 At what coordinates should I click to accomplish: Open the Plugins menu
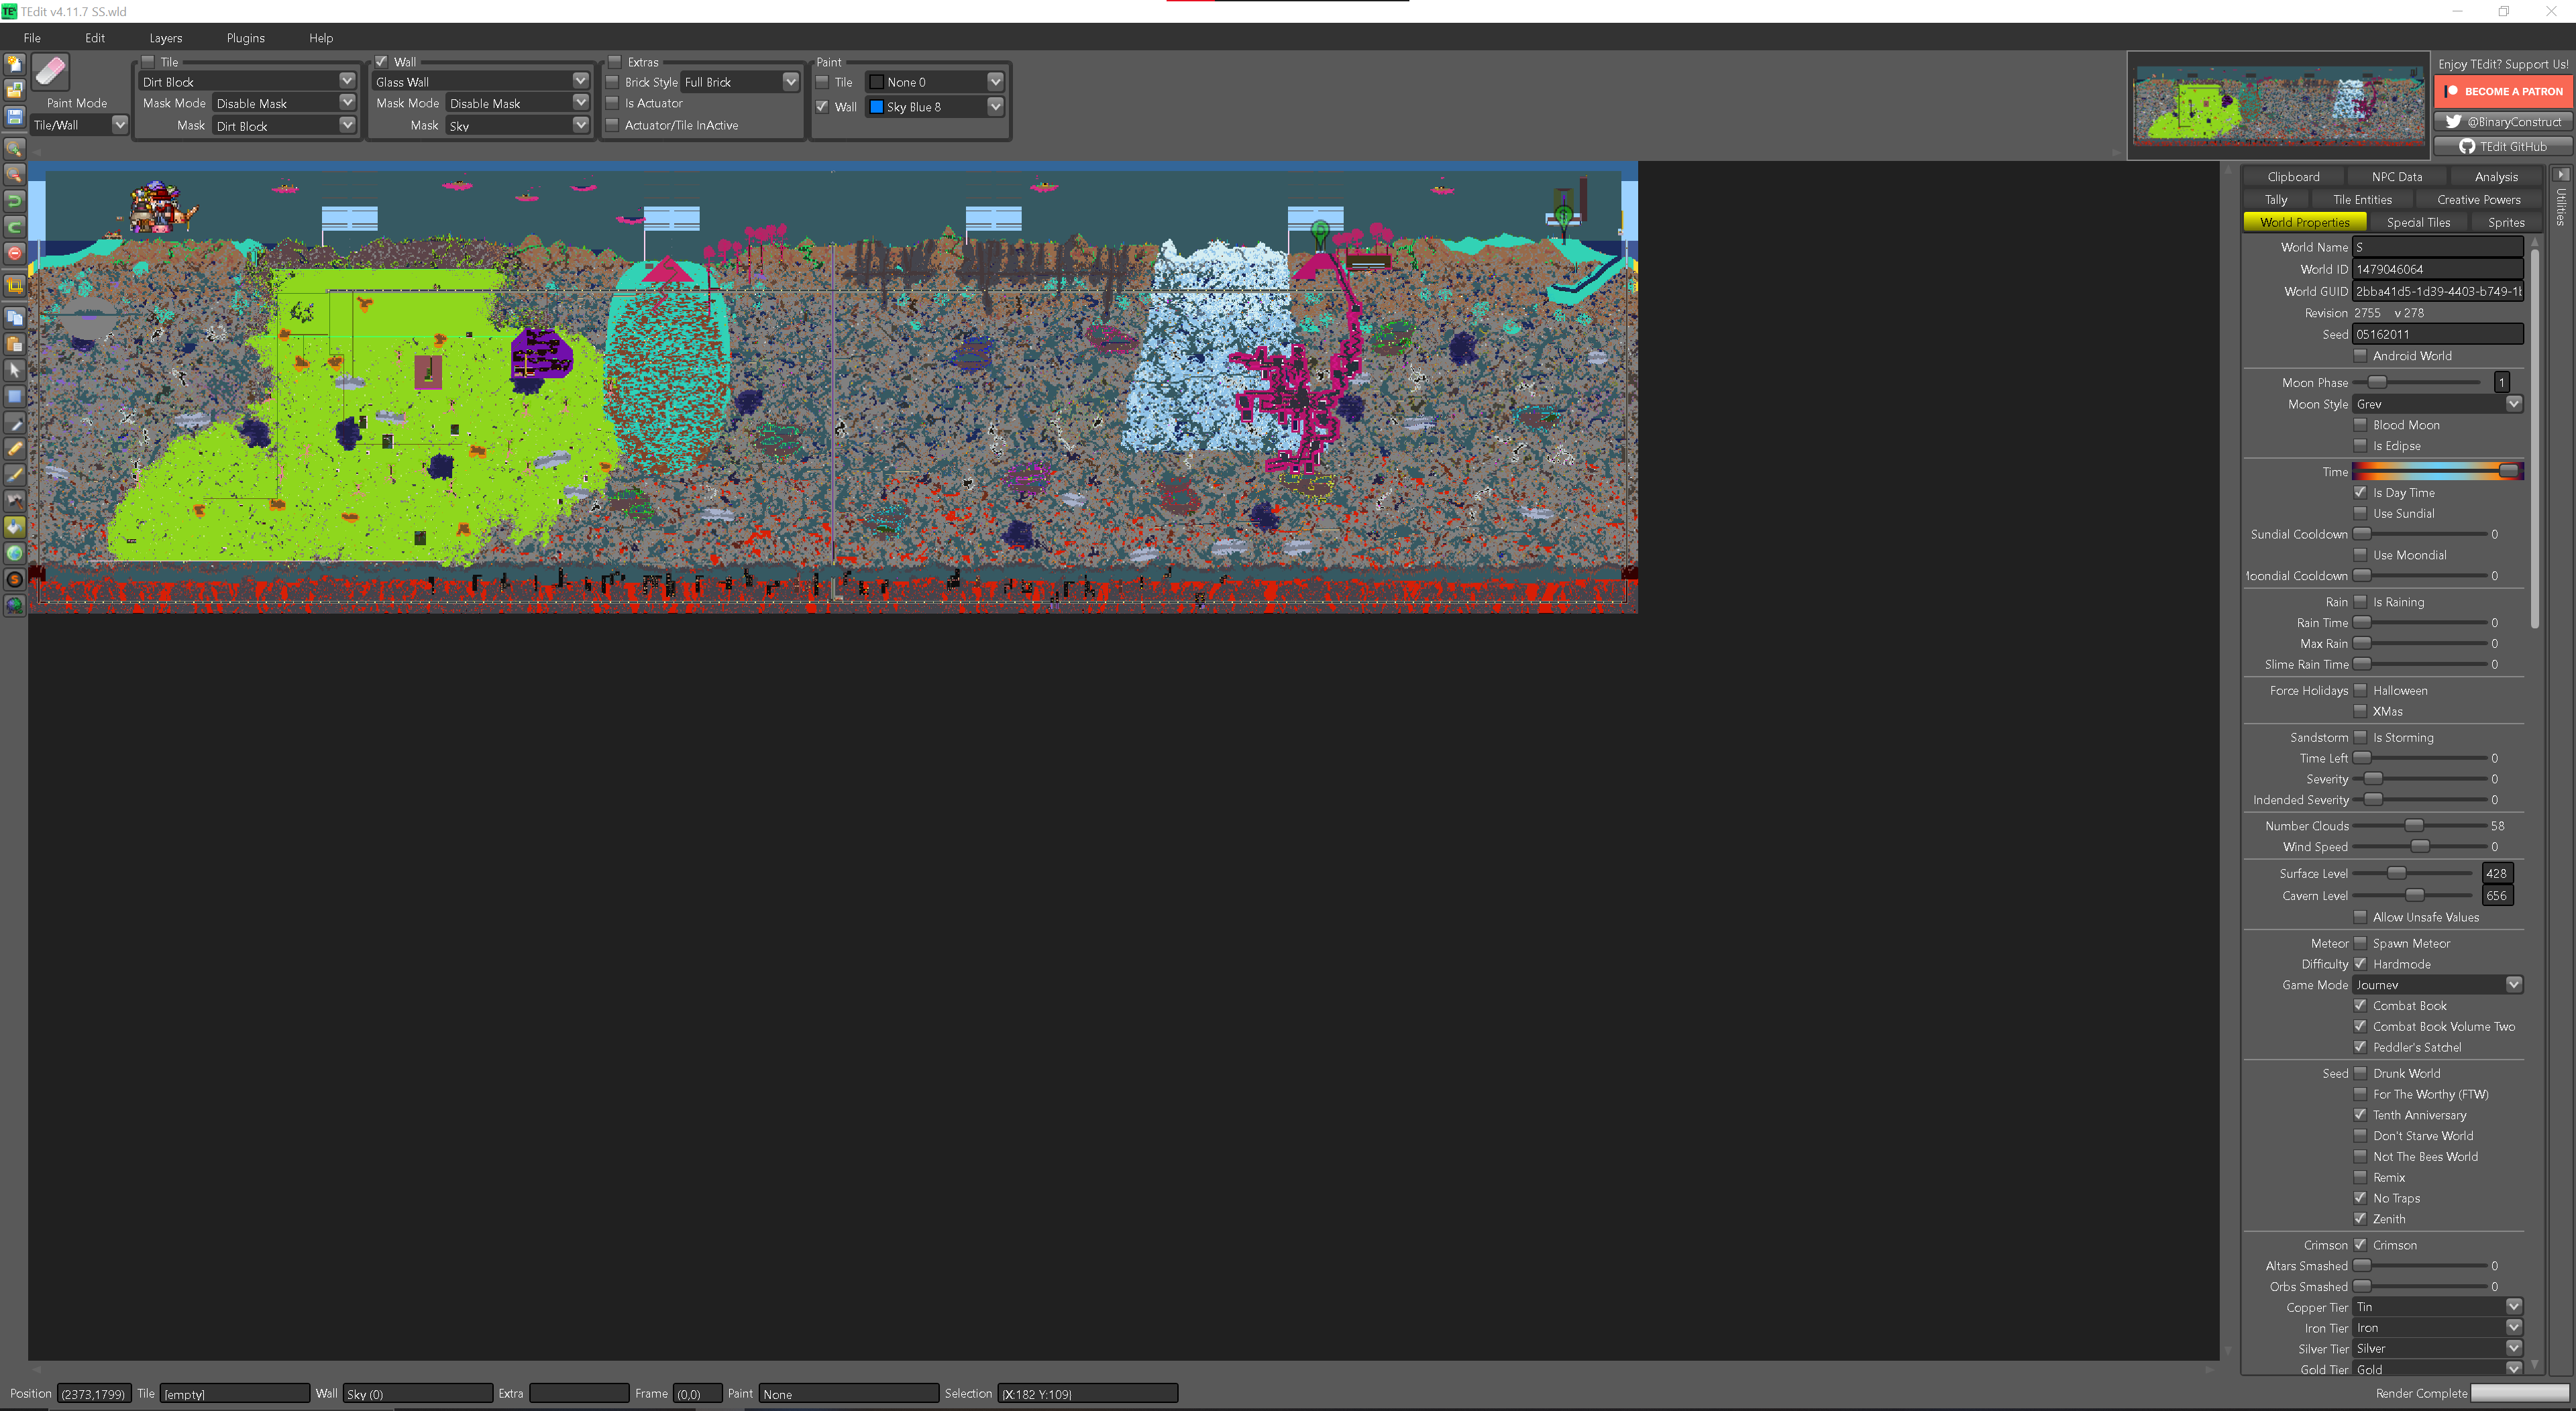coord(245,38)
